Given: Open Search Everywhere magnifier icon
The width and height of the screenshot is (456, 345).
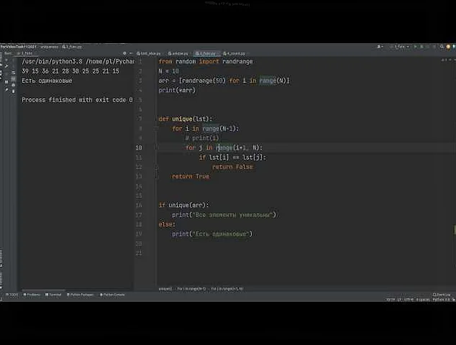Looking at the screenshot, I should 442,47.
